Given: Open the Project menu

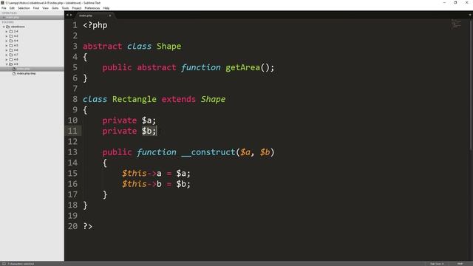Looking at the screenshot, I should (77, 8).
